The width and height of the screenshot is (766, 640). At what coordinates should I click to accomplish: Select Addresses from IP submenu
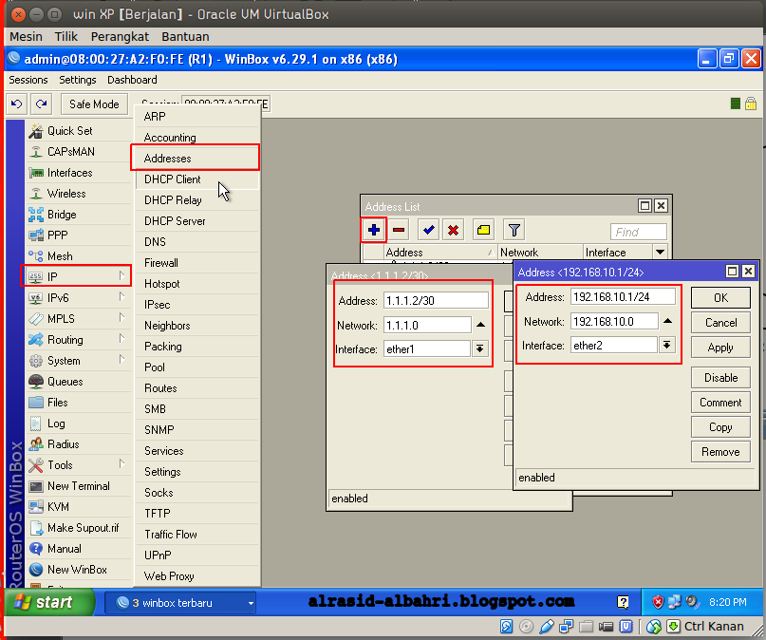(x=196, y=159)
